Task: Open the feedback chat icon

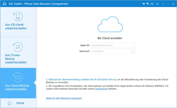Action: pos(152,4)
